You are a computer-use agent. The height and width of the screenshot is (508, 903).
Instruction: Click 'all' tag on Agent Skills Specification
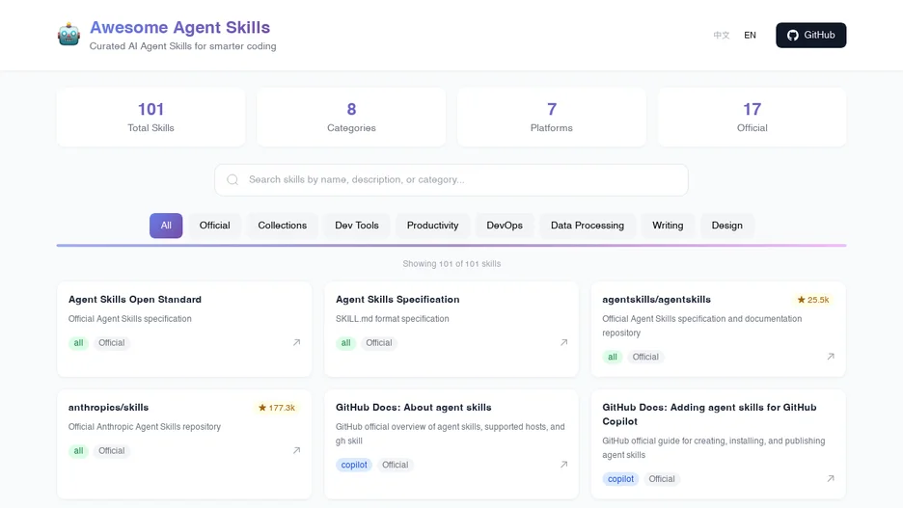pyautogui.click(x=345, y=343)
